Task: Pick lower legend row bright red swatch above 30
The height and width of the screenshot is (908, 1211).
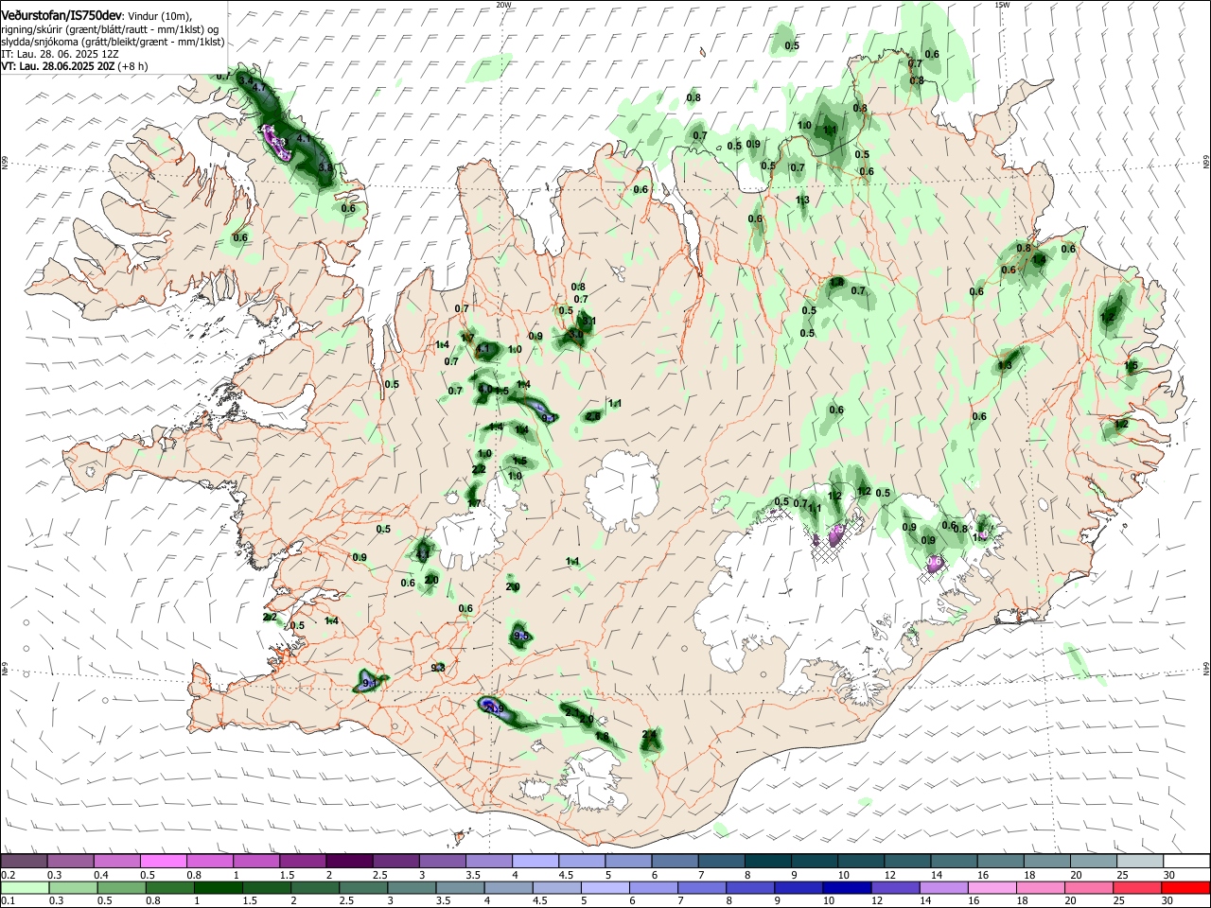Action: (1187, 888)
